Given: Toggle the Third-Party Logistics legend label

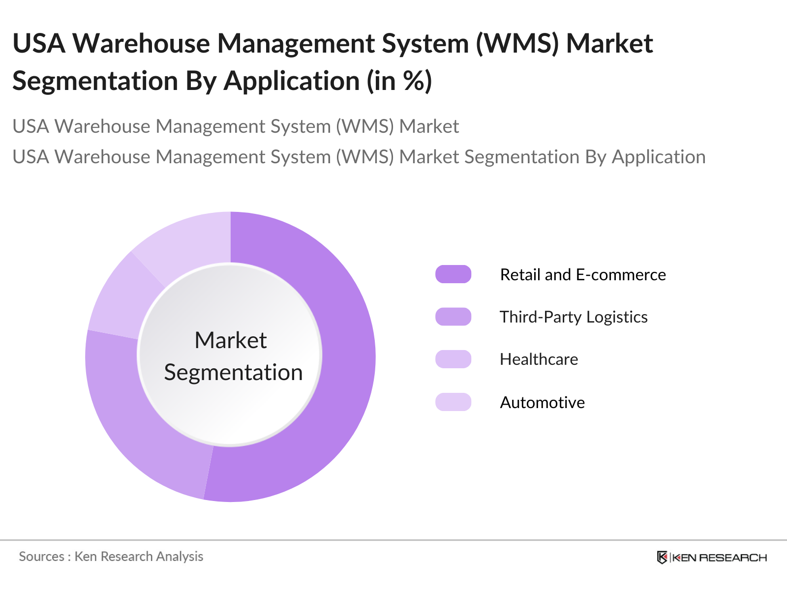Looking at the screenshot, I should point(573,317).
